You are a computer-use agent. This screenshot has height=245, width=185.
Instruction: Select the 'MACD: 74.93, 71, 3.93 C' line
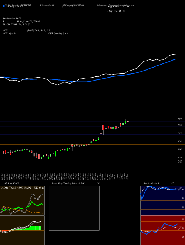[16, 24]
